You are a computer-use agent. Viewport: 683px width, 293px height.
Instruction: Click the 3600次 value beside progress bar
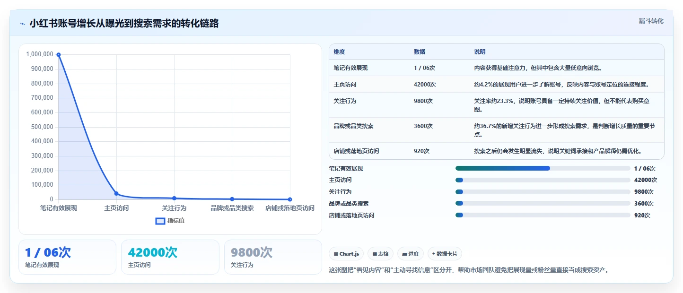644,204
